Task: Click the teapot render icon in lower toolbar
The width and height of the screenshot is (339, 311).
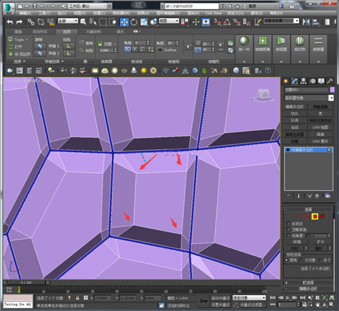Action: coord(9,71)
